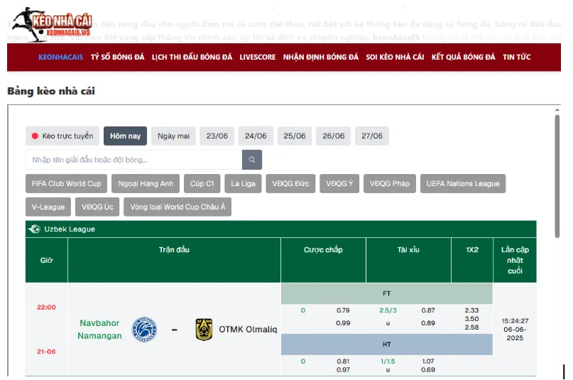Choose the 27/06 date tab
This screenshot has height=380, width=573.
point(372,136)
